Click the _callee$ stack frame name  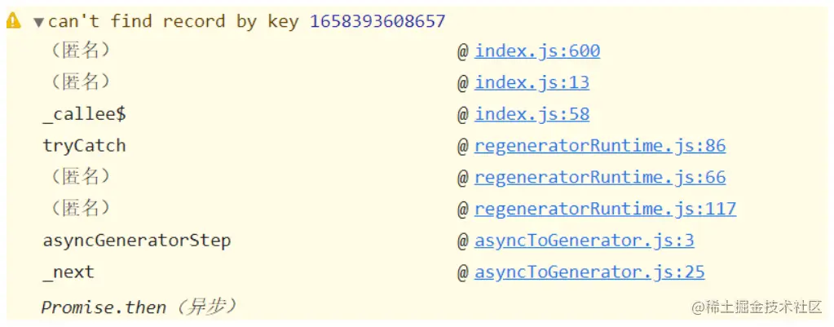84,114
